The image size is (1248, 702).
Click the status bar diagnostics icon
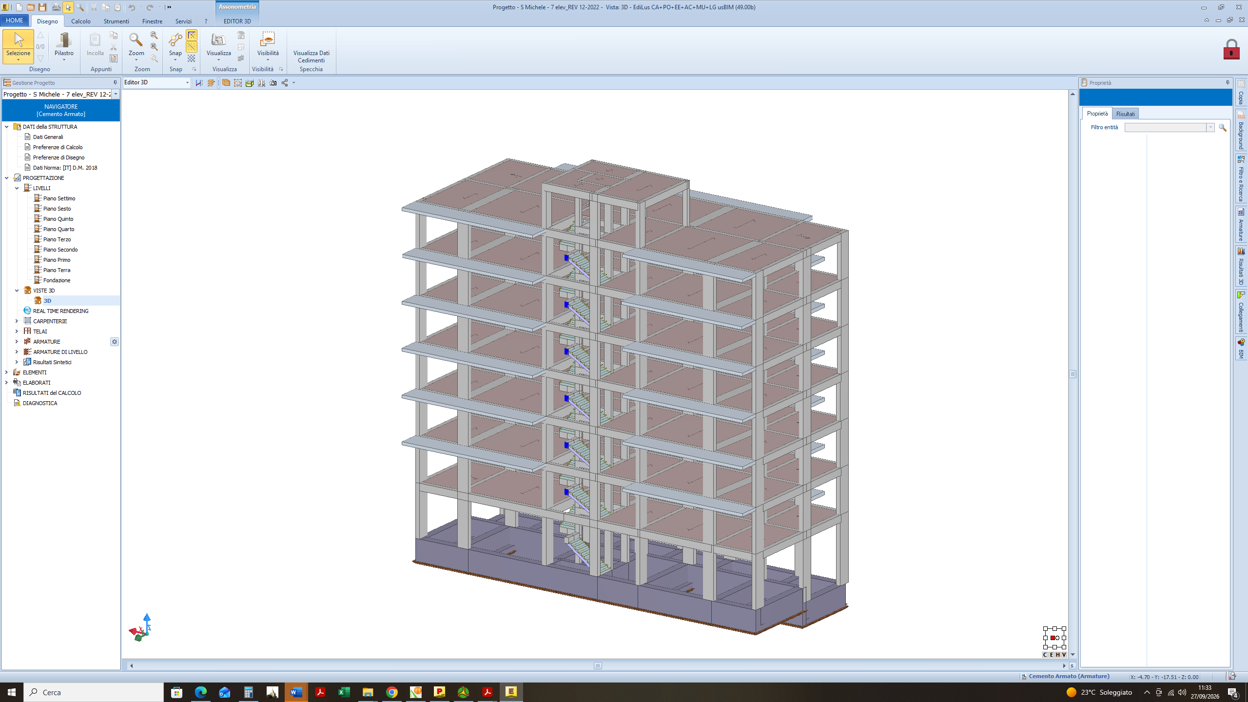click(x=1232, y=676)
